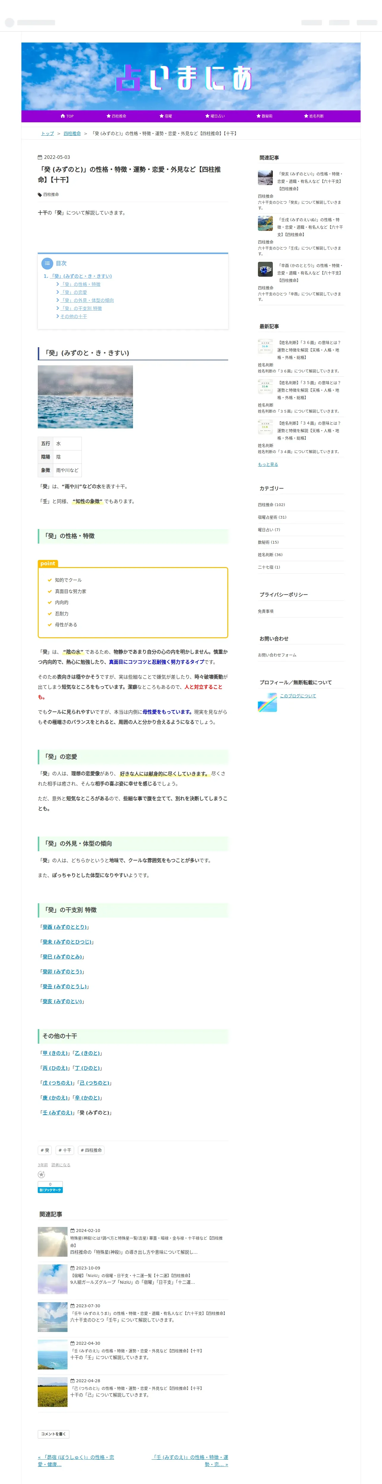Jump to 「癸」(みずのと・き・きすい) in contents
The width and height of the screenshot is (382, 1484).
81,276
